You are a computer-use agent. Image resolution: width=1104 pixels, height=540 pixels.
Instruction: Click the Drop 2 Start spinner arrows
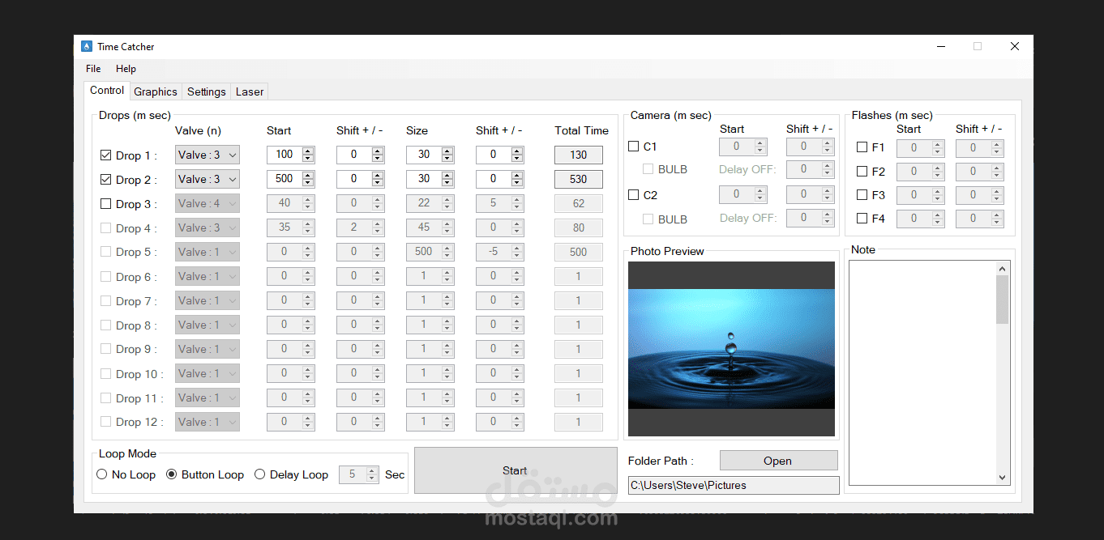(x=308, y=179)
